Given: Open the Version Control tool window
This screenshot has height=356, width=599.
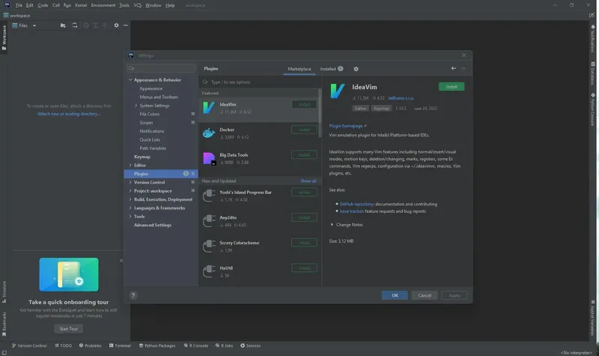Looking at the screenshot, I should click(x=29, y=346).
